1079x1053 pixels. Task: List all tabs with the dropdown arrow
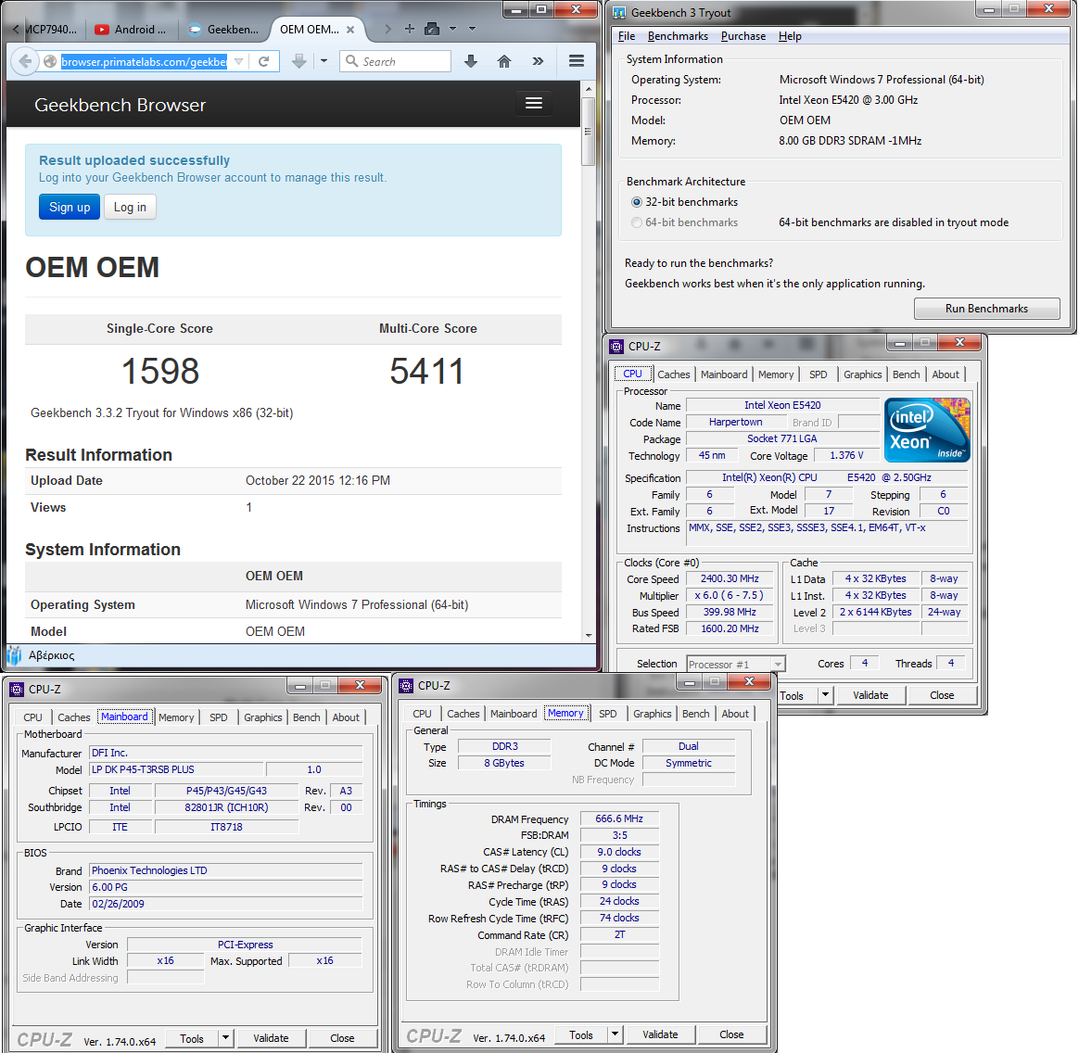coord(472,29)
